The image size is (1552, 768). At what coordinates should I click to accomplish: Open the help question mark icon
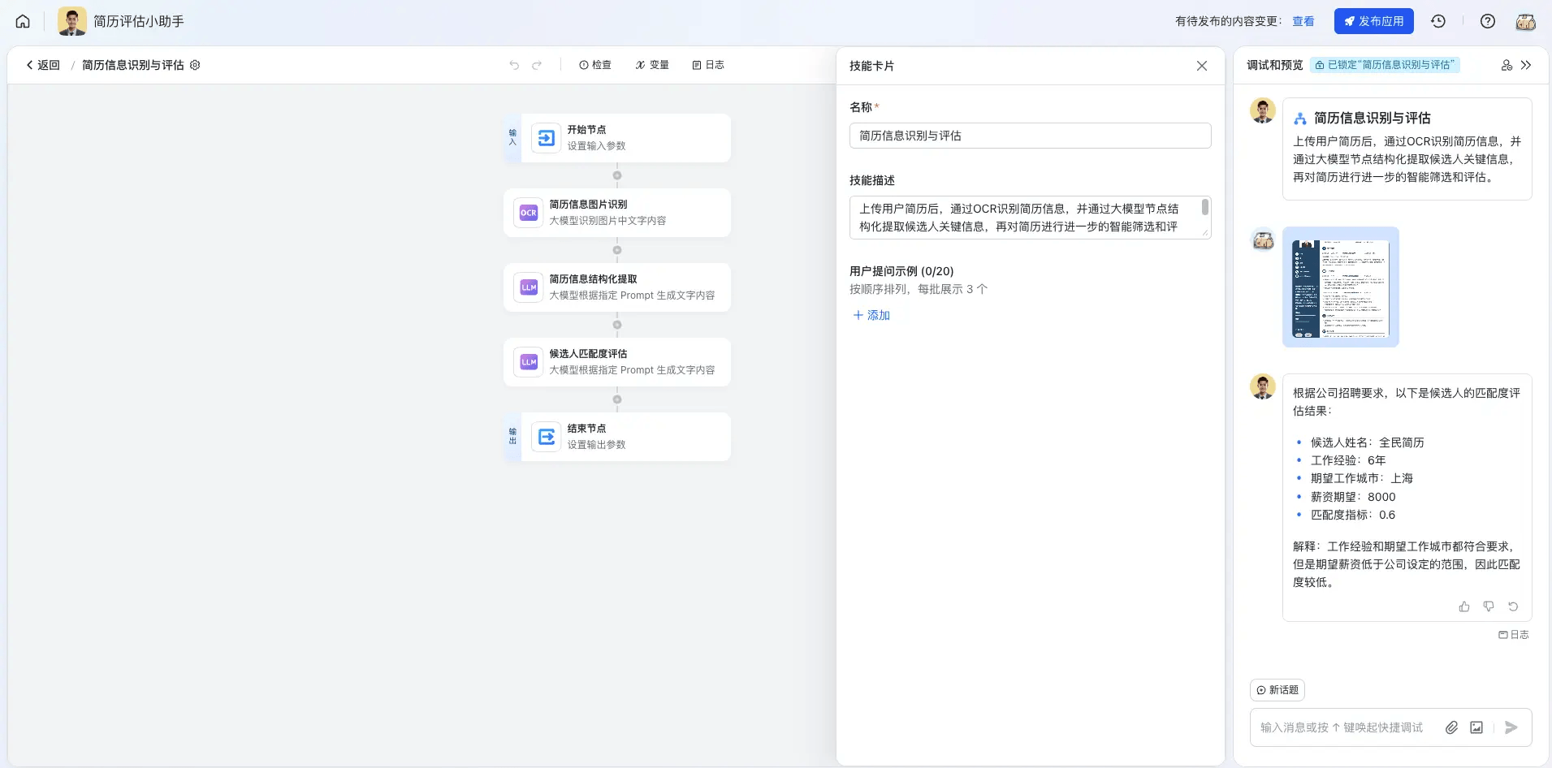point(1488,22)
